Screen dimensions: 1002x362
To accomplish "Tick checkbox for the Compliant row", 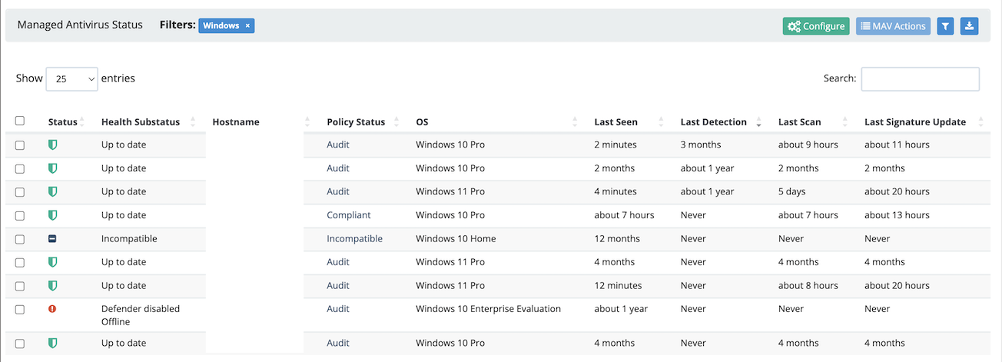I will coord(20,216).
